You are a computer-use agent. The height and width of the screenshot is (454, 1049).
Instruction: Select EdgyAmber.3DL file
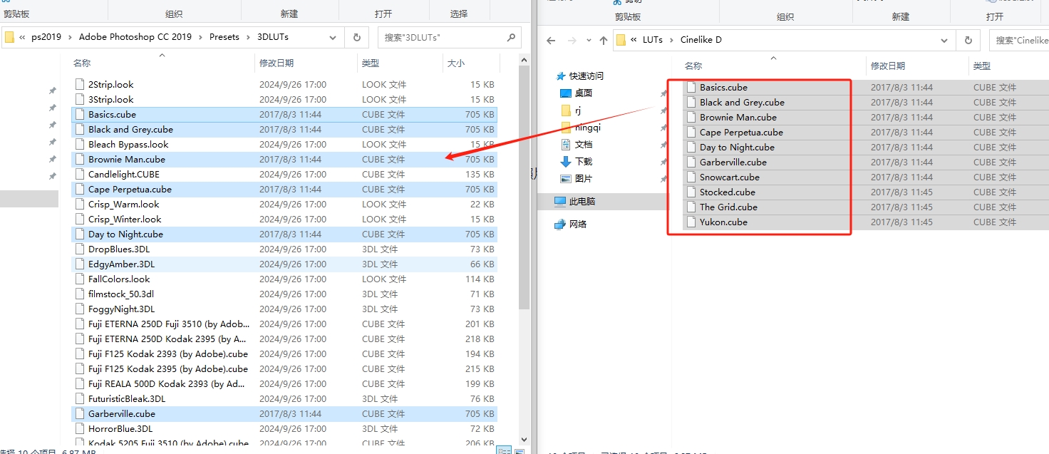[x=284, y=264]
